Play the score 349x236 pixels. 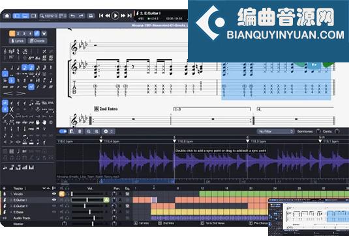pyautogui.click(x=115, y=16)
